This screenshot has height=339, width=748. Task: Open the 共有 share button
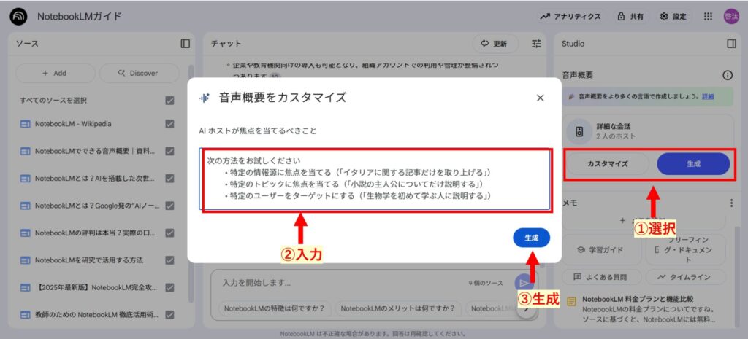tap(630, 17)
